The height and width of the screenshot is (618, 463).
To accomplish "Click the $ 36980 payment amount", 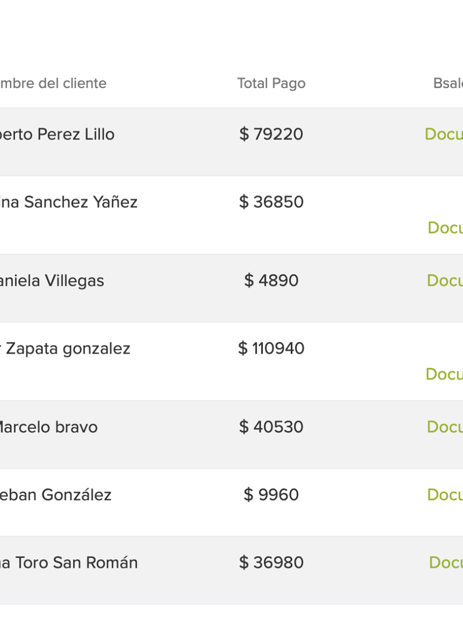I will click(x=271, y=563).
